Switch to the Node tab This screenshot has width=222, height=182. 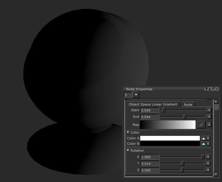point(188,105)
